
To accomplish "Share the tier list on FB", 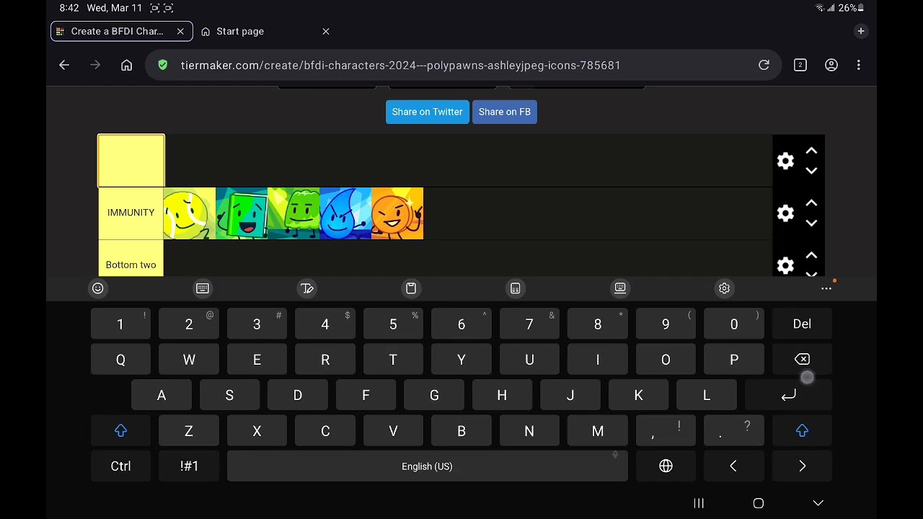I will coord(505,112).
